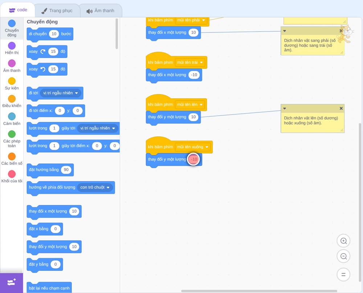The height and width of the screenshot is (293, 363).
Task: Select the 'đặt y bằng' block
Action: click(x=45, y=265)
